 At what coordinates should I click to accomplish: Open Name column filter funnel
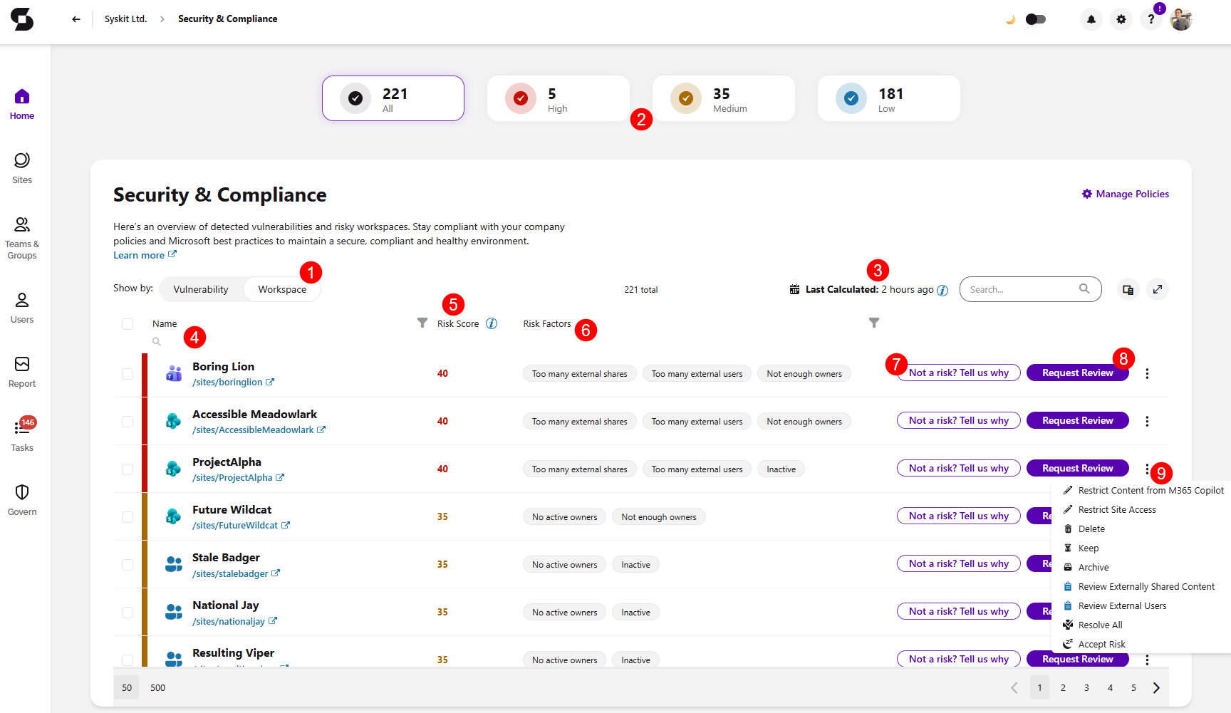coord(422,323)
